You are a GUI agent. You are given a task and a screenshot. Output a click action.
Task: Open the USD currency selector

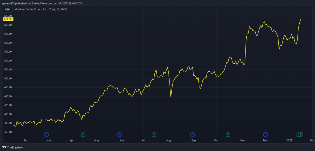coord(7,10)
